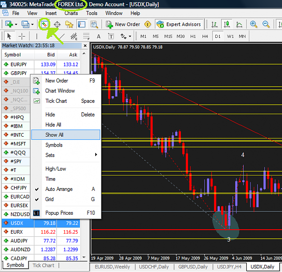Choose Chart Window in context menu
The image size is (282, 272).
(65, 91)
